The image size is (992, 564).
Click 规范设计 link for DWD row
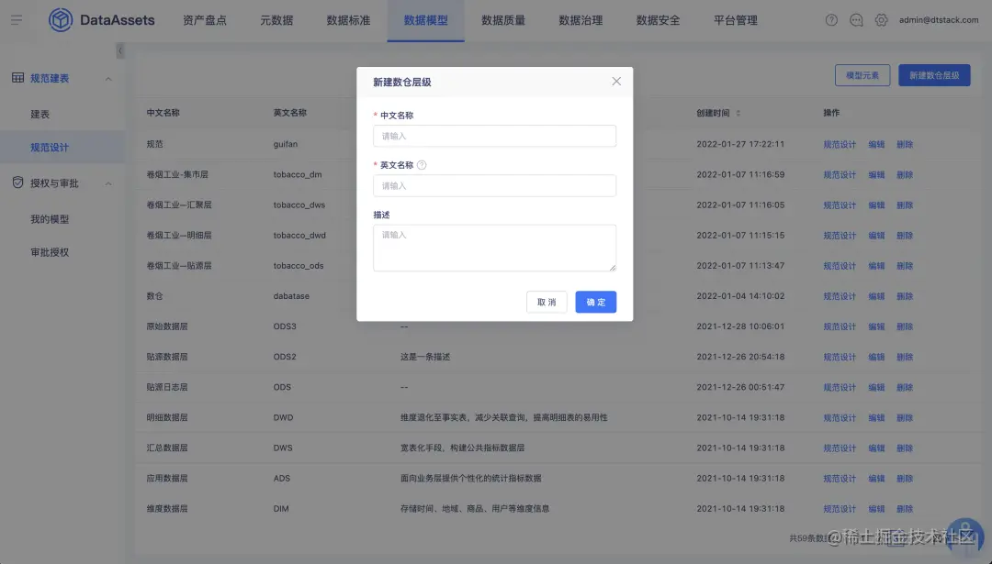[x=840, y=417]
